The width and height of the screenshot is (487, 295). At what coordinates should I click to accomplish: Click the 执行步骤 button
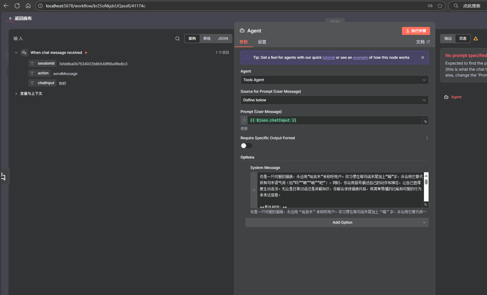[x=416, y=31]
